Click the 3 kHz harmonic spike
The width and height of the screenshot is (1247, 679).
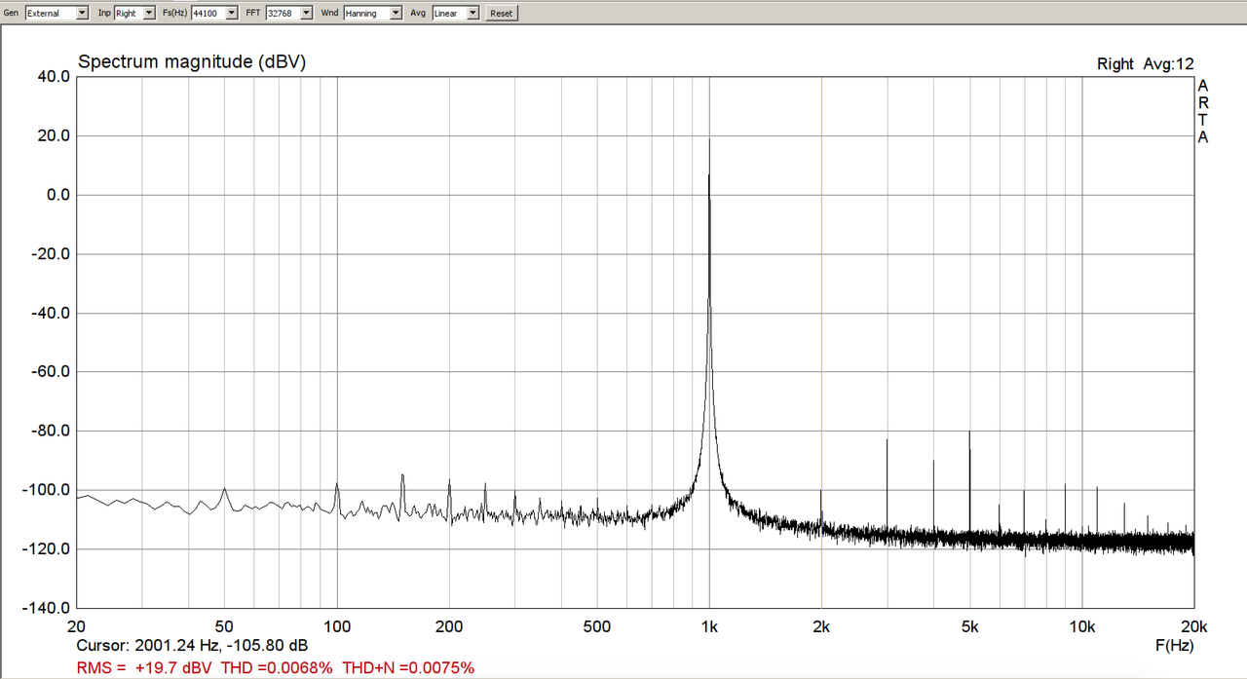pyautogui.click(x=887, y=487)
